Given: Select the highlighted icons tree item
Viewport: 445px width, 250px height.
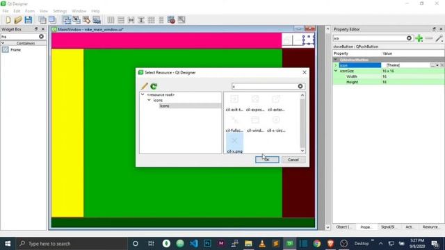Looking at the screenshot, I should pos(165,106).
